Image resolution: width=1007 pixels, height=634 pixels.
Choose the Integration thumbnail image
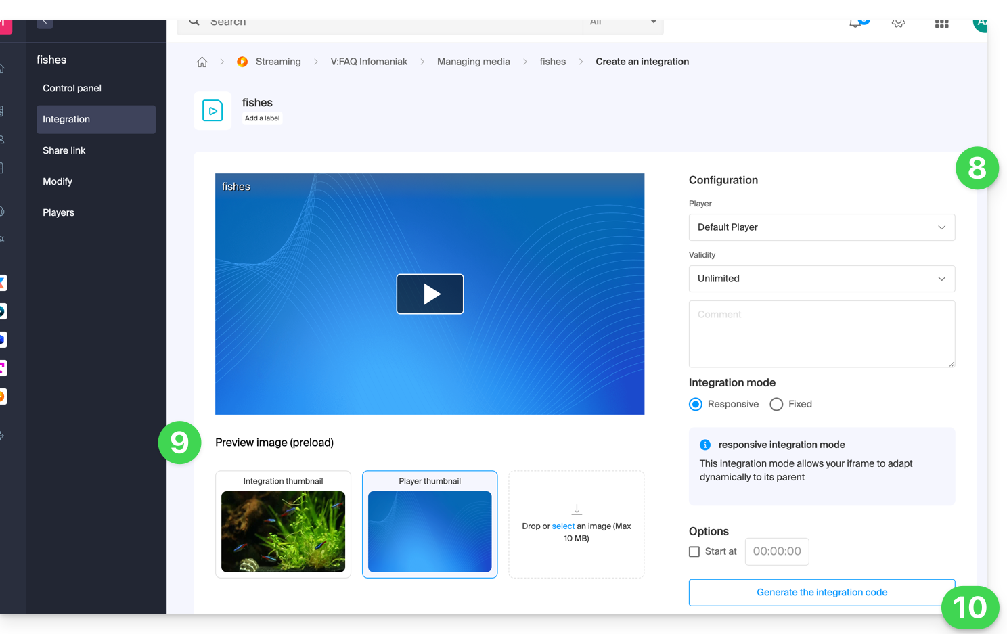coord(283,530)
